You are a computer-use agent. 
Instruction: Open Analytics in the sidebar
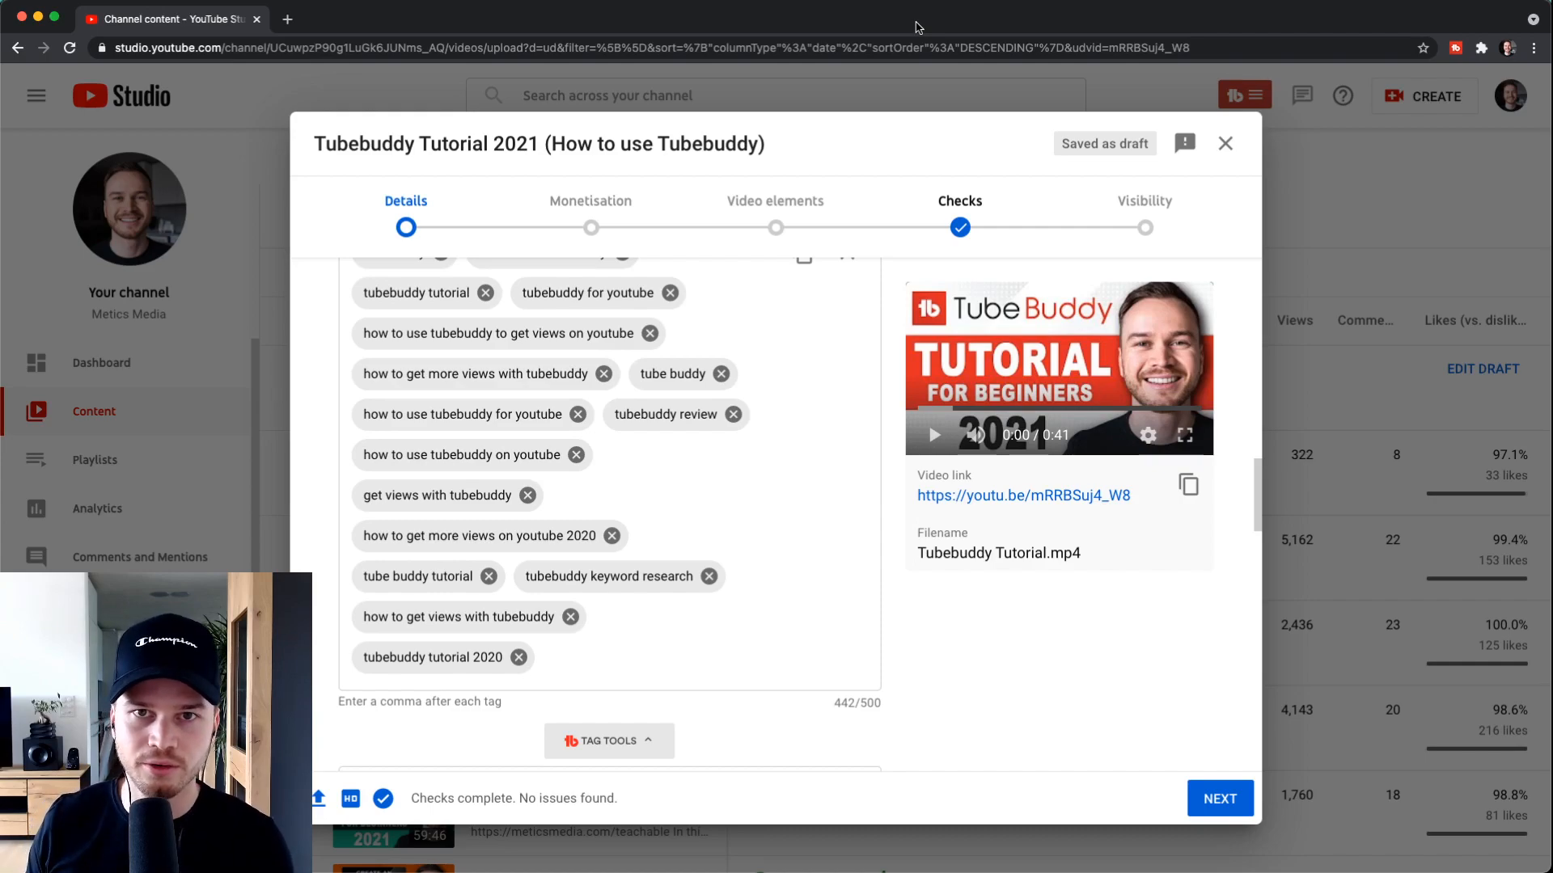97,508
